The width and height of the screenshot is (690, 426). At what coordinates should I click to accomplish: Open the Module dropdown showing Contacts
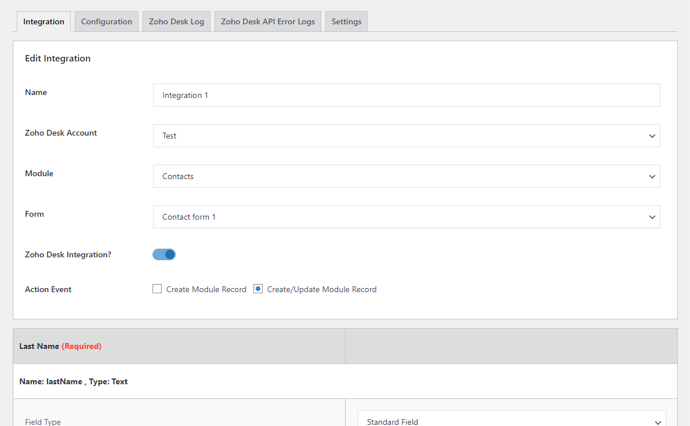click(x=406, y=176)
